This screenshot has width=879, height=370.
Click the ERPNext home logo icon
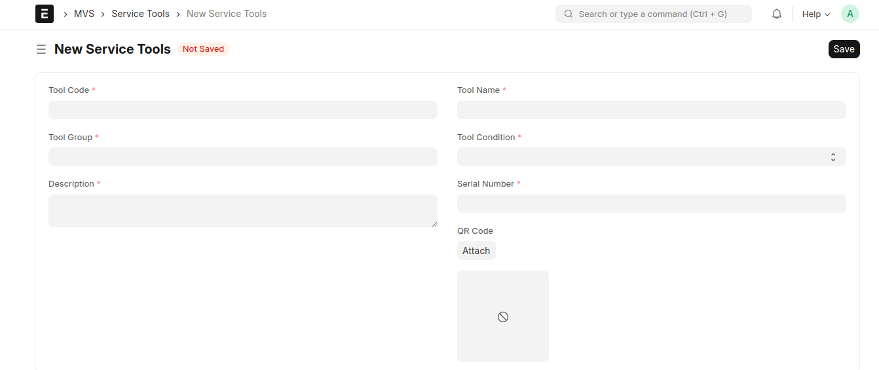45,14
